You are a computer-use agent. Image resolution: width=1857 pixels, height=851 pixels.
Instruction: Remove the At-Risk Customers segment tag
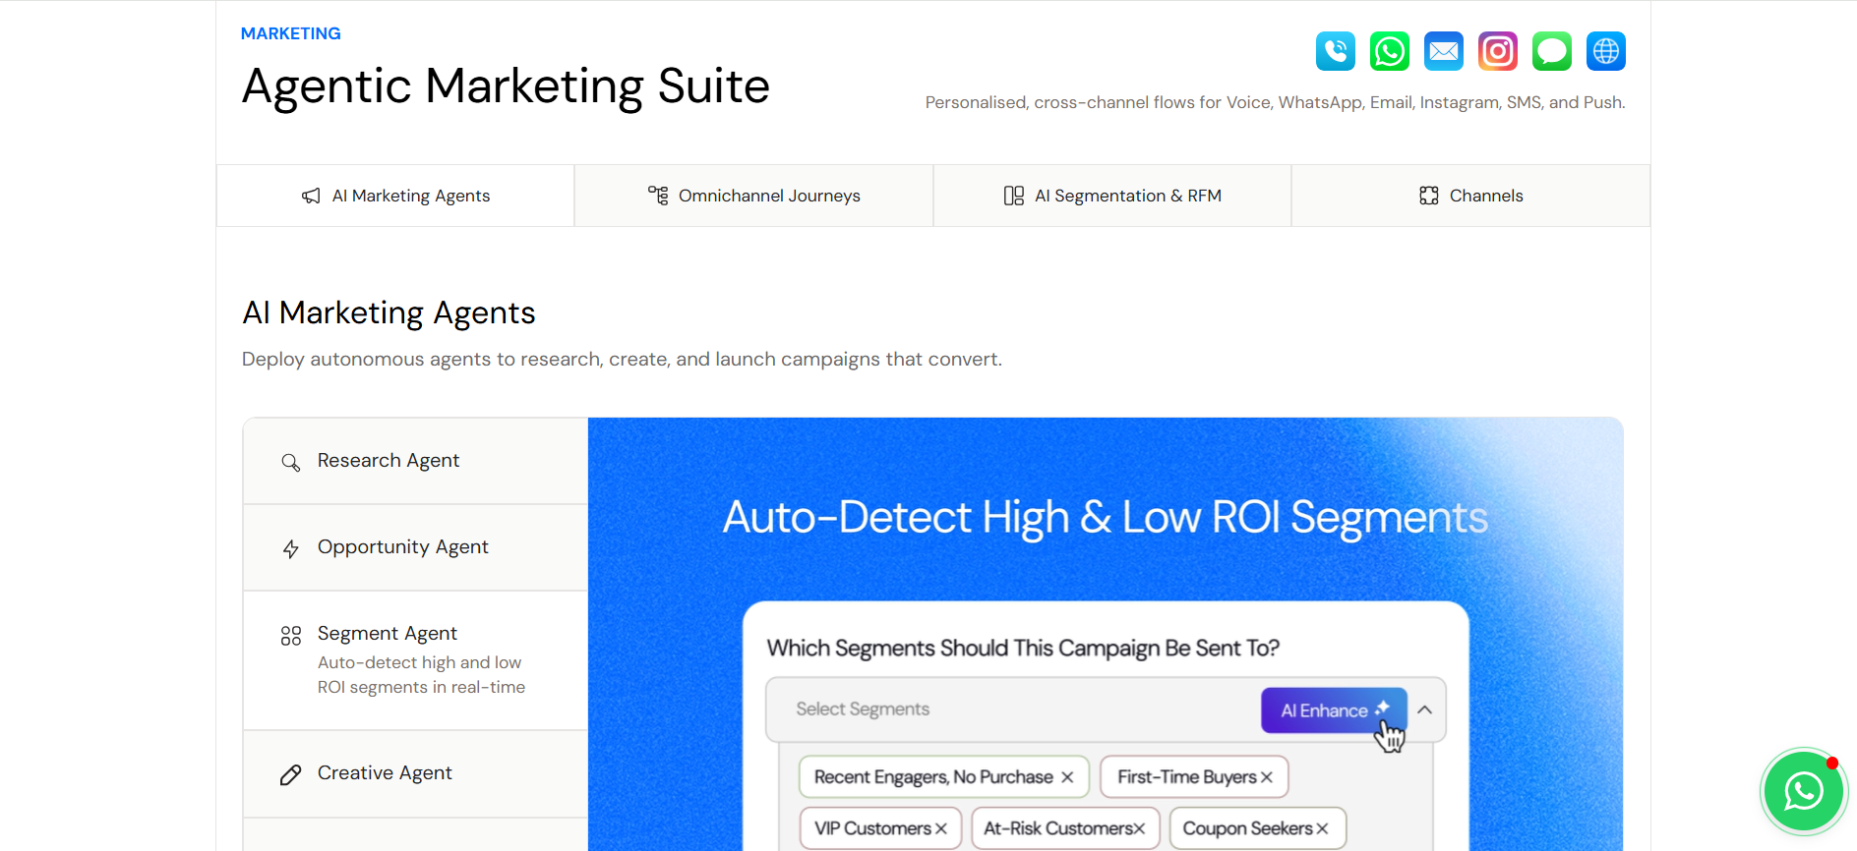1139,828
